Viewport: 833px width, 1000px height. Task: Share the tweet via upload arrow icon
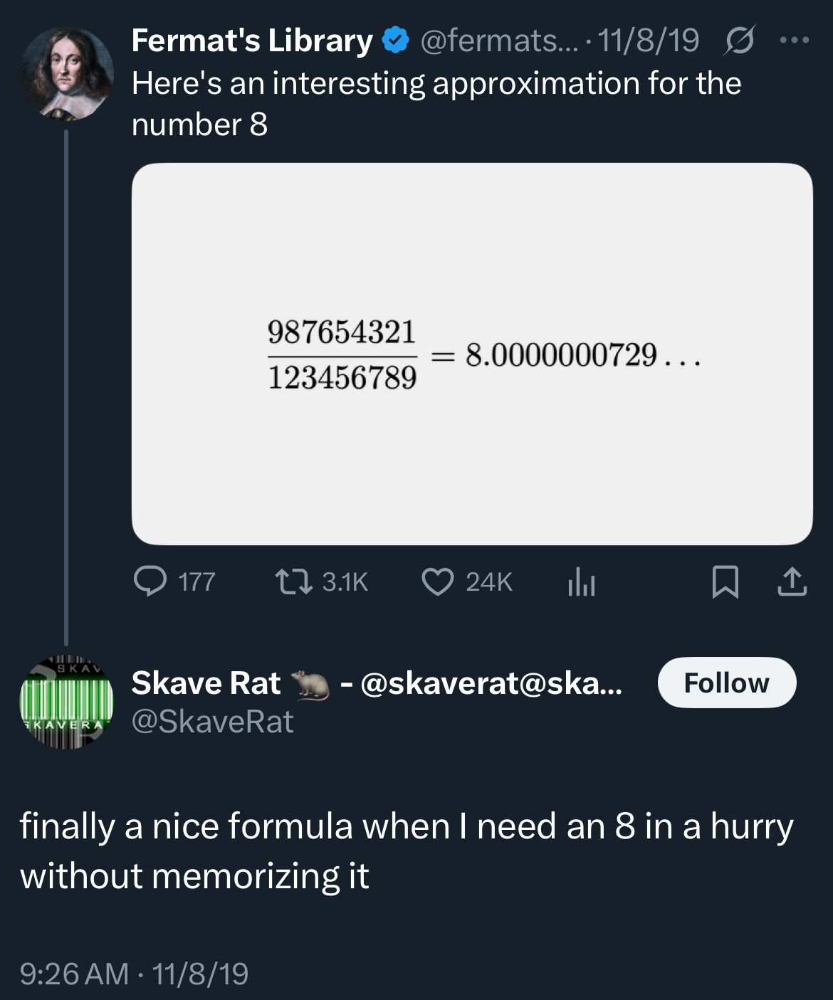(x=792, y=581)
